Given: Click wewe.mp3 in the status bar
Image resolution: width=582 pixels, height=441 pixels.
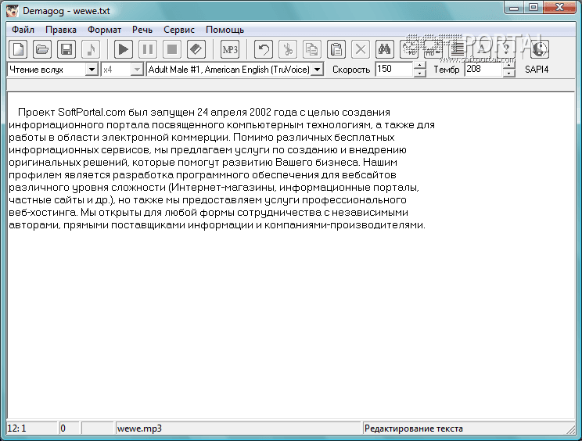Looking at the screenshot, I should tap(139, 428).
